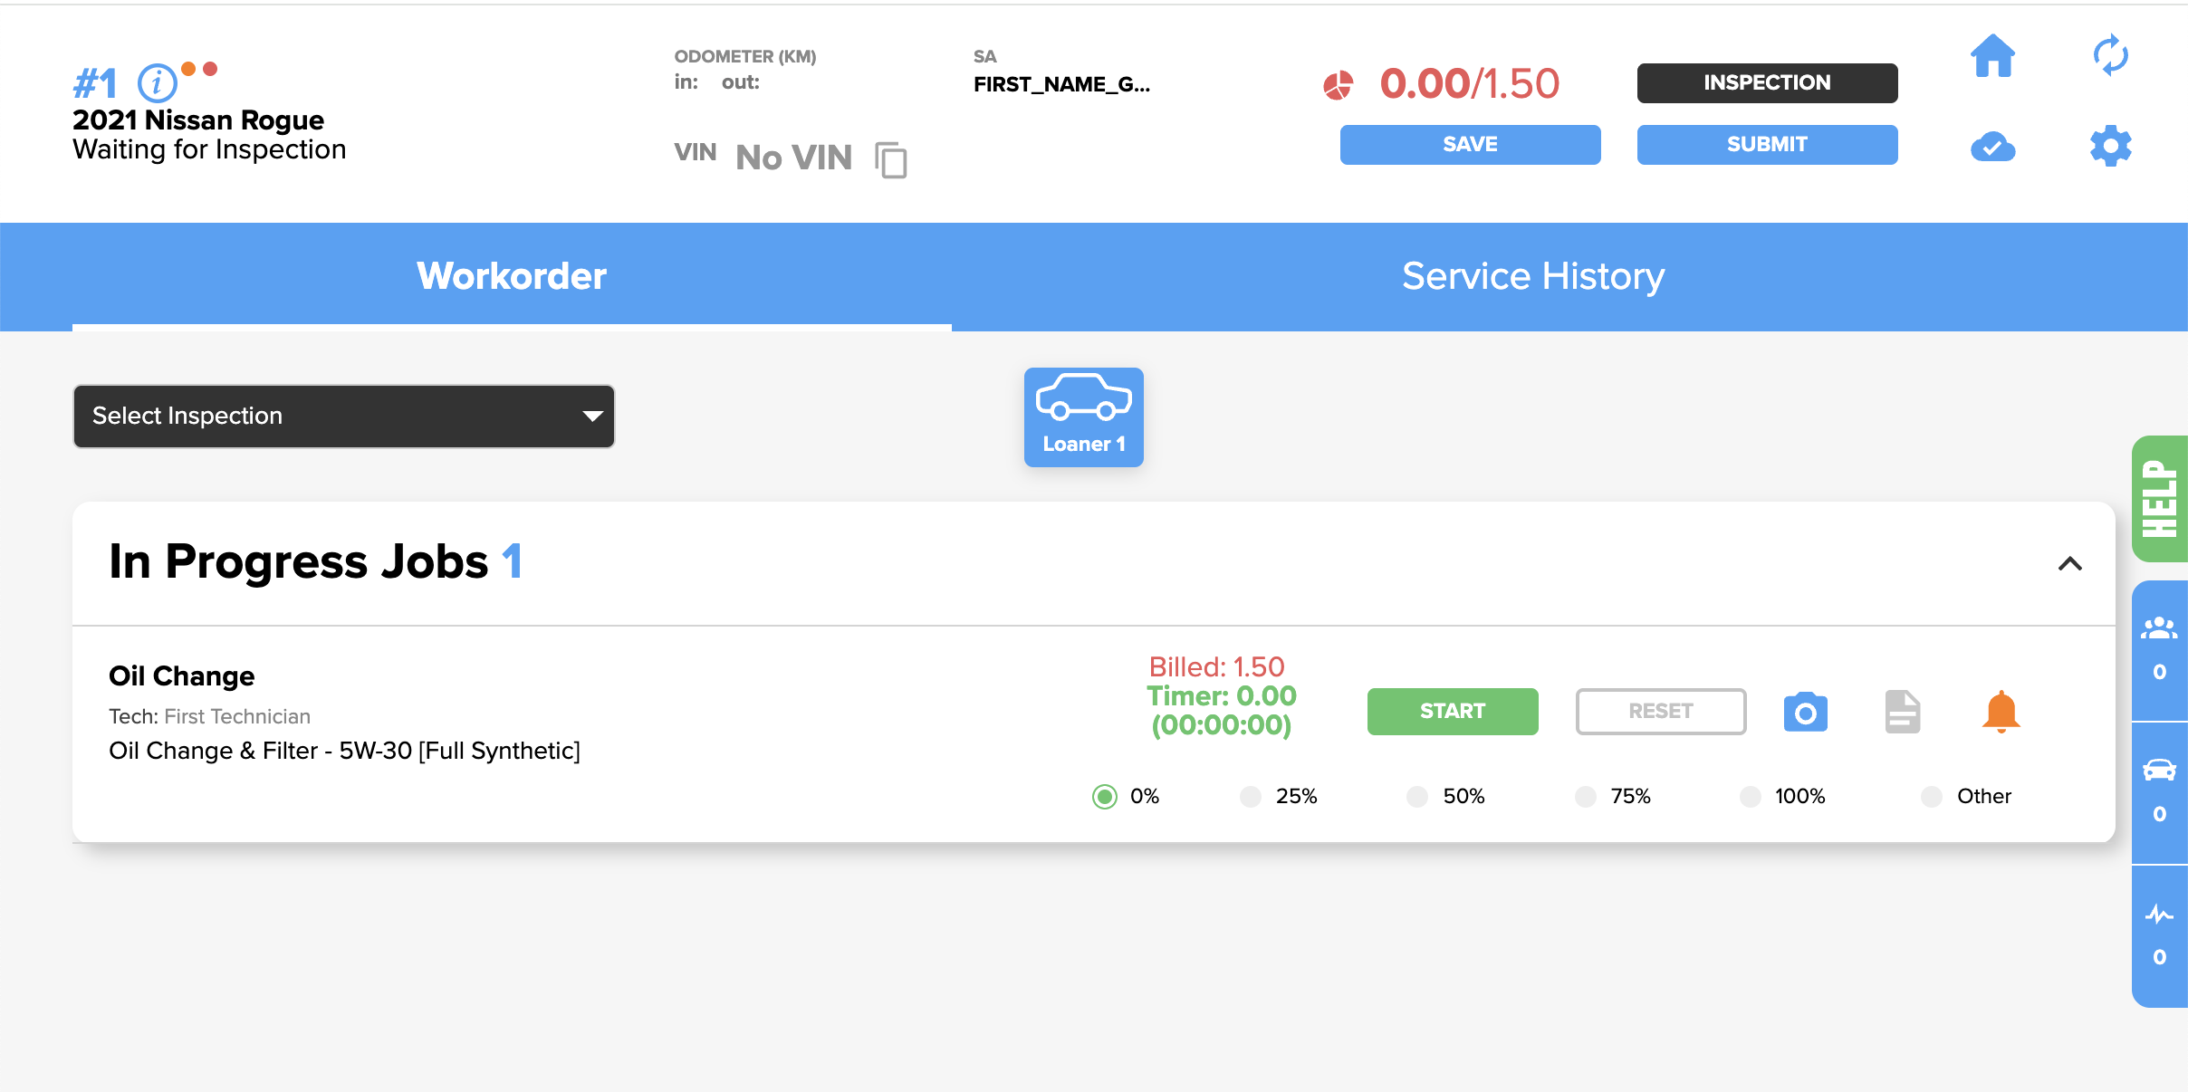Submit the work order

pos(1767,145)
